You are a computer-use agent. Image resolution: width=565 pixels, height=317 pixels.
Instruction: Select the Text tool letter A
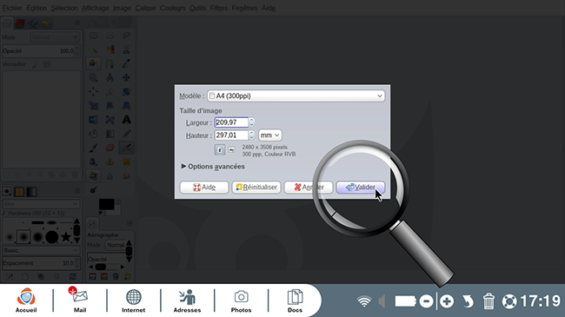point(127,120)
